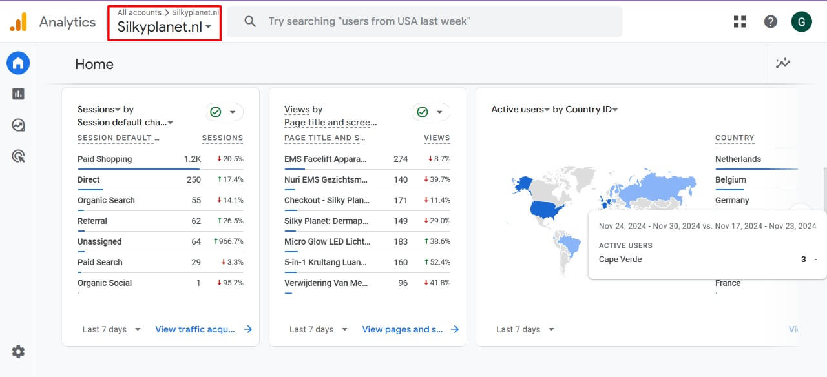Image resolution: width=827 pixels, height=377 pixels.
Task: Click the Home page heading
Action: click(x=94, y=64)
